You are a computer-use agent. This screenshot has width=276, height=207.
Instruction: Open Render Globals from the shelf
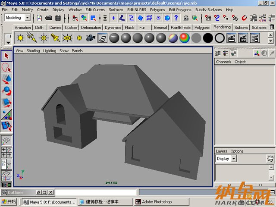pos(255,38)
